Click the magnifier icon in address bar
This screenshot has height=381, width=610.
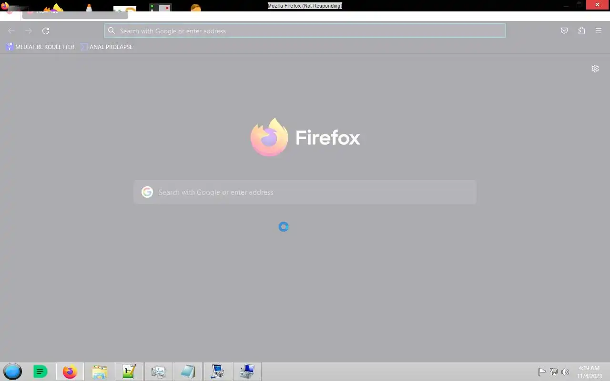tap(112, 31)
